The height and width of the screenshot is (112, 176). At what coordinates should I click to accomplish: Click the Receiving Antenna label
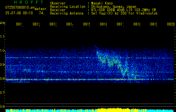pos(67,13)
